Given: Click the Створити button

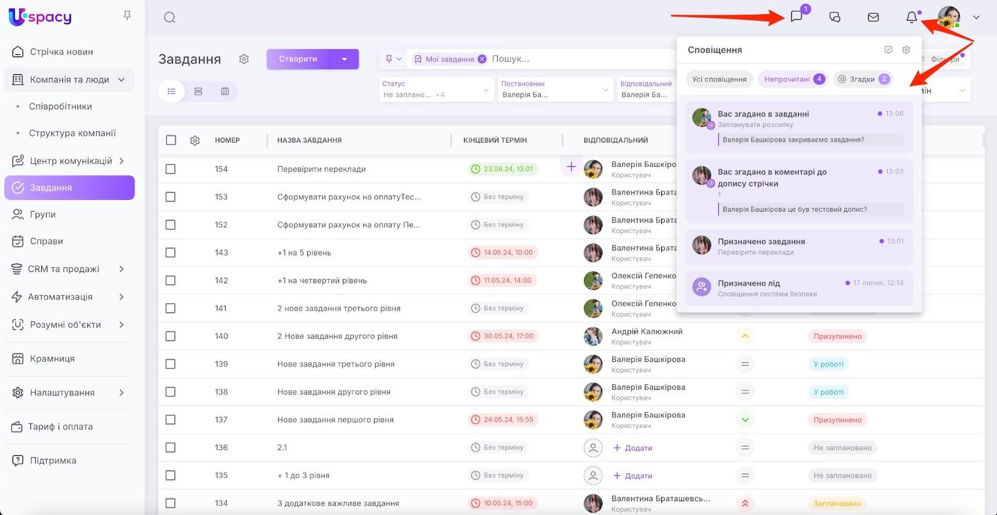Looking at the screenshot, I should click(298, 59).
